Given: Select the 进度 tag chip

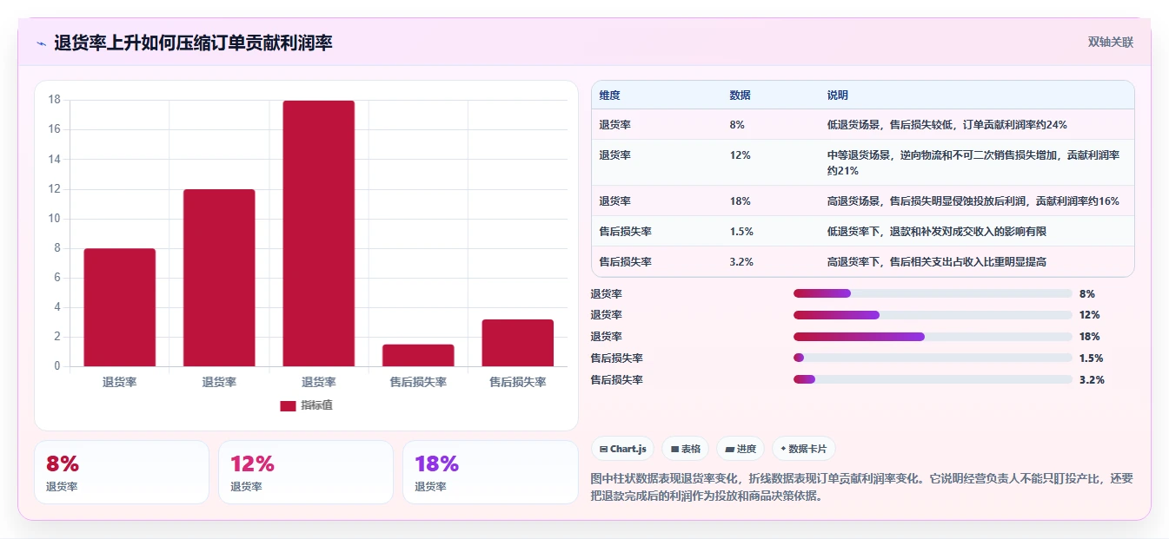Looking at the screenshot, I should [741, 449].
